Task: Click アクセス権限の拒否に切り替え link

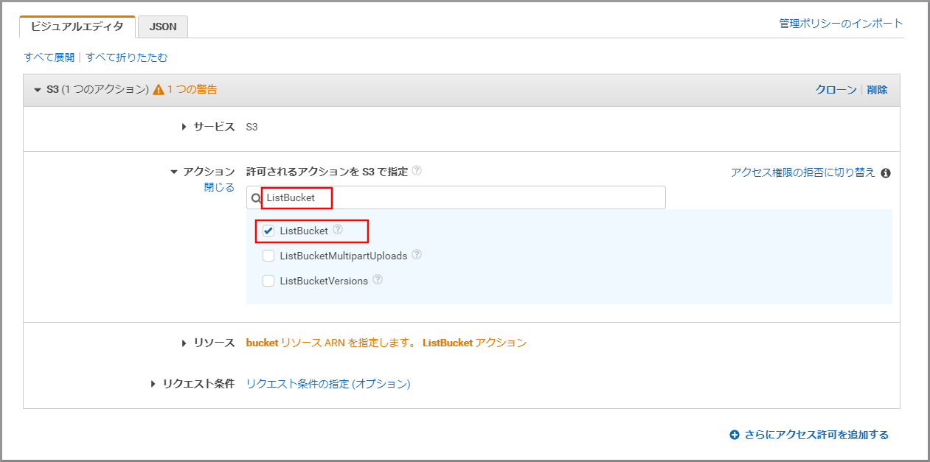Action: click(803, 172)
